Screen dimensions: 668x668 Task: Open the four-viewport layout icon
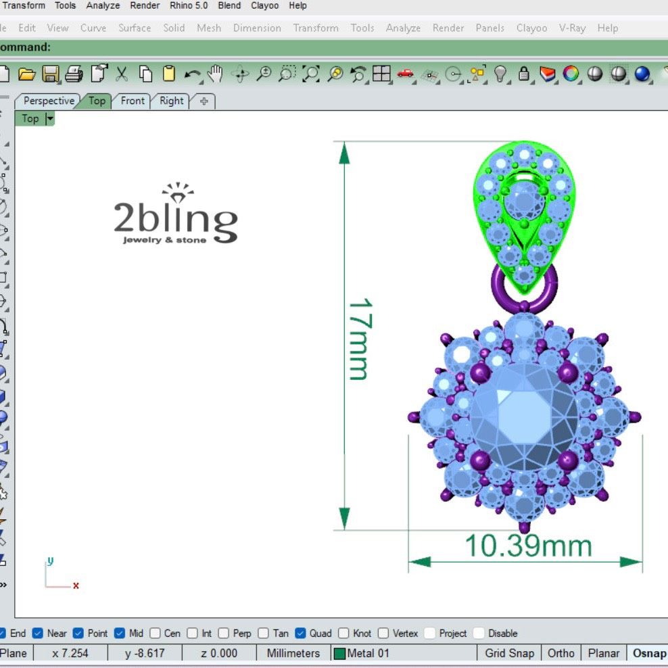pyautogui.click(x=381, y=74)
